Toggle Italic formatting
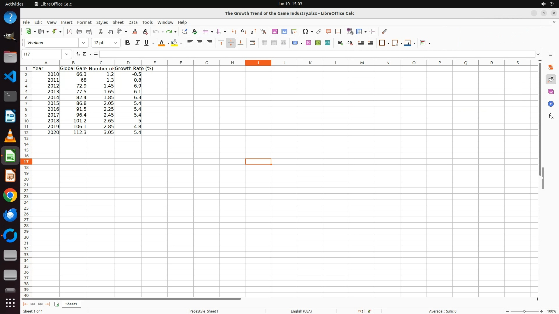This screenshot has height=314, width=559. click(x=137, y=43)
